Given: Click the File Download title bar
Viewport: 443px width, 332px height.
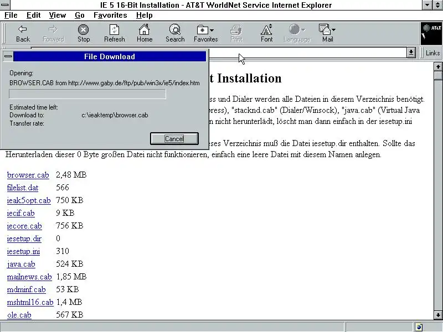Looking at the screenshot, I should (110, 56).
